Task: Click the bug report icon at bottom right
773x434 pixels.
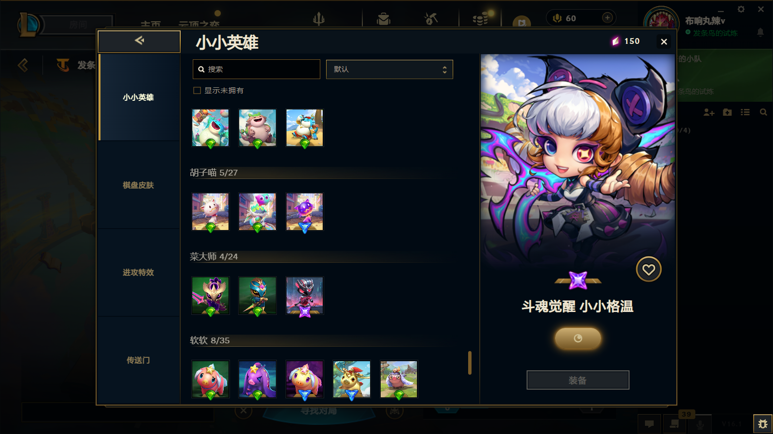Action: click(x=763, y=424)
